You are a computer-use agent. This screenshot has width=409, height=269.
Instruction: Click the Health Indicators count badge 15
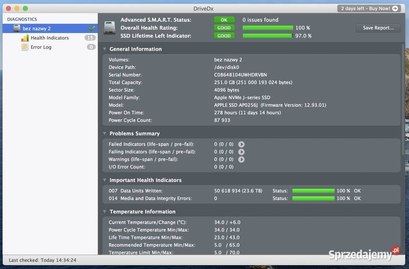(x=90, y=38)
